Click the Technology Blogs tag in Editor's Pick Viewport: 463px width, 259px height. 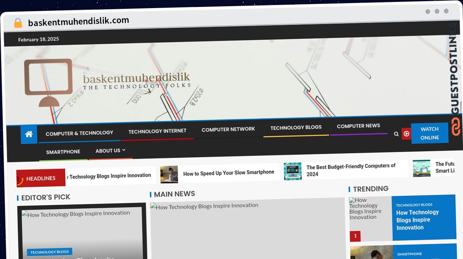coord(49,252)
